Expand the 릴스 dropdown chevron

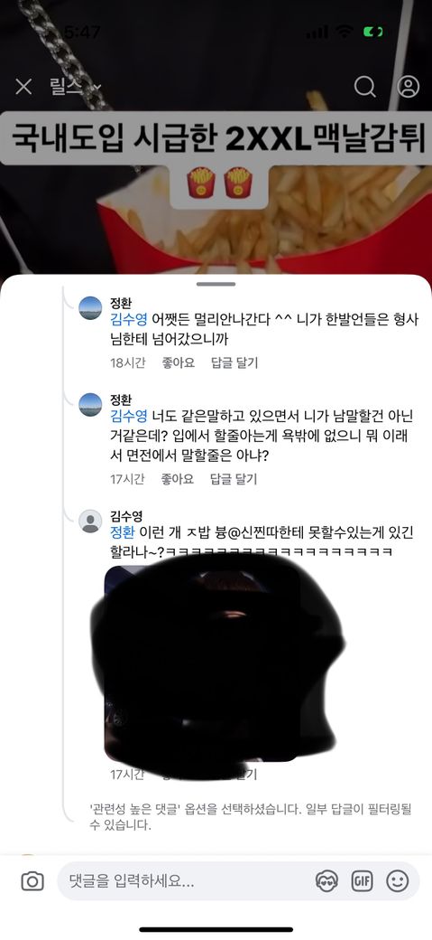pyautogui.click(x=97, y=88)
